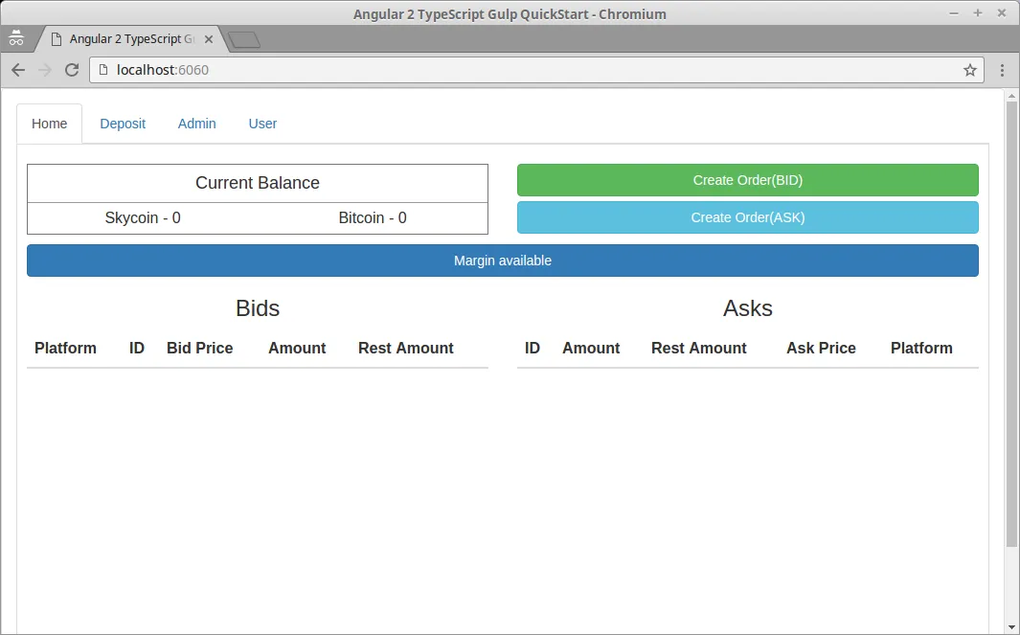Go back to the previous page
1020x635 pixels.
pyautogui.click(x=18, y=70)
